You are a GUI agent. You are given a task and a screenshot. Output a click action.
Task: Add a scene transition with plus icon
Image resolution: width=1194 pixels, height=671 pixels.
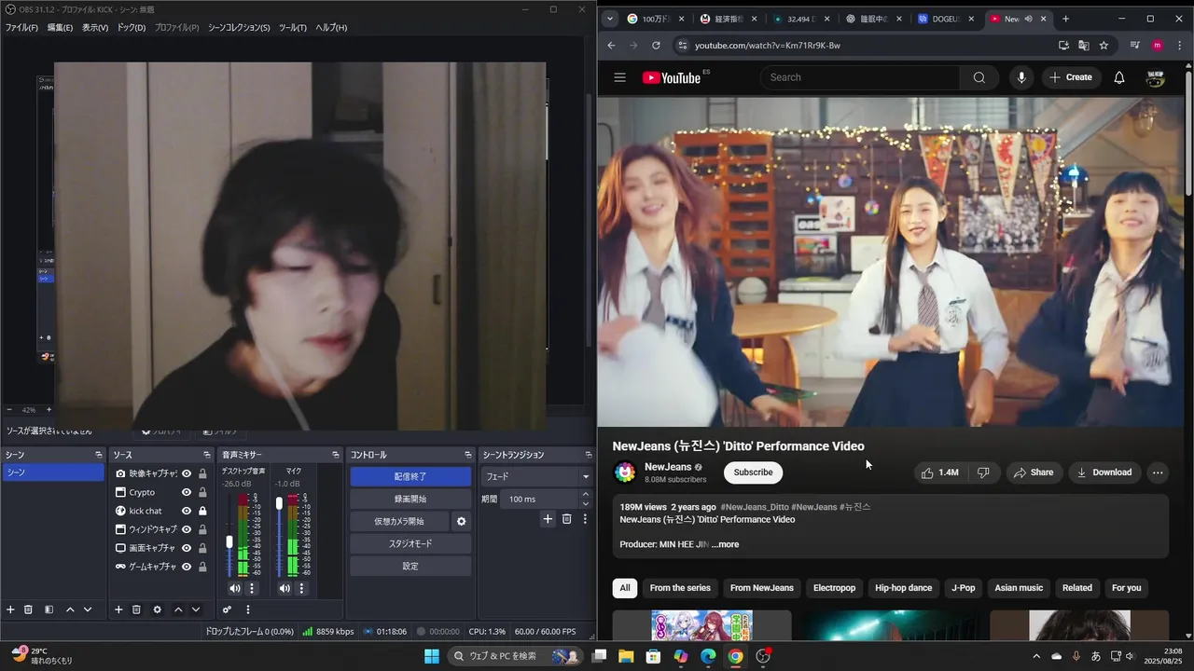548,519
